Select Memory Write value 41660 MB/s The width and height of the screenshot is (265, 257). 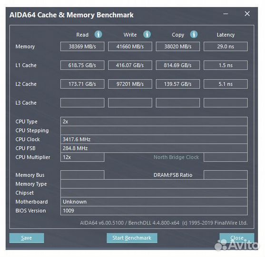[x=130, y=47]
